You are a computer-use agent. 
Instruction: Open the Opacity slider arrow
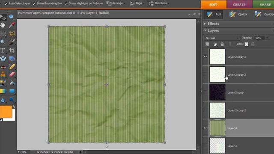click(267, 38)
